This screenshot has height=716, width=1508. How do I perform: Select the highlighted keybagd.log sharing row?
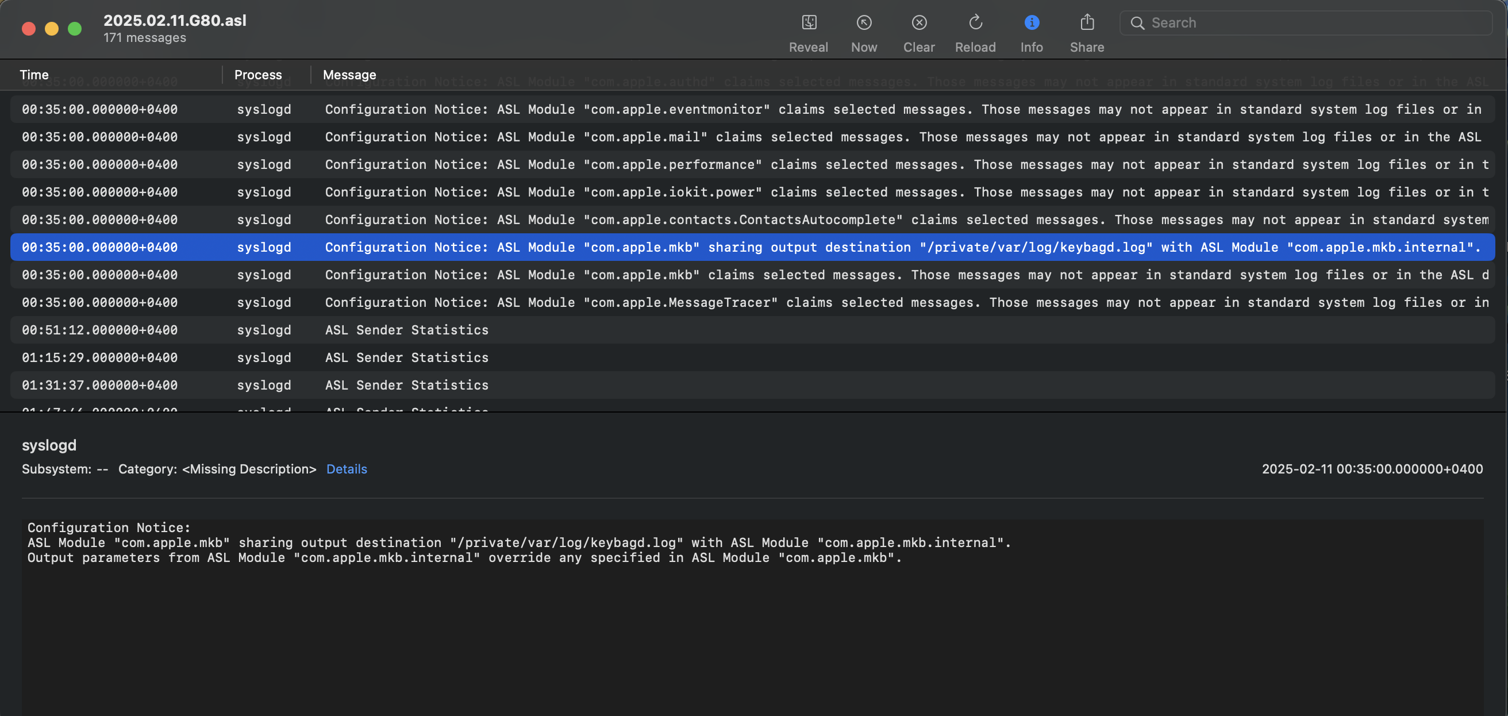point(752,247)
